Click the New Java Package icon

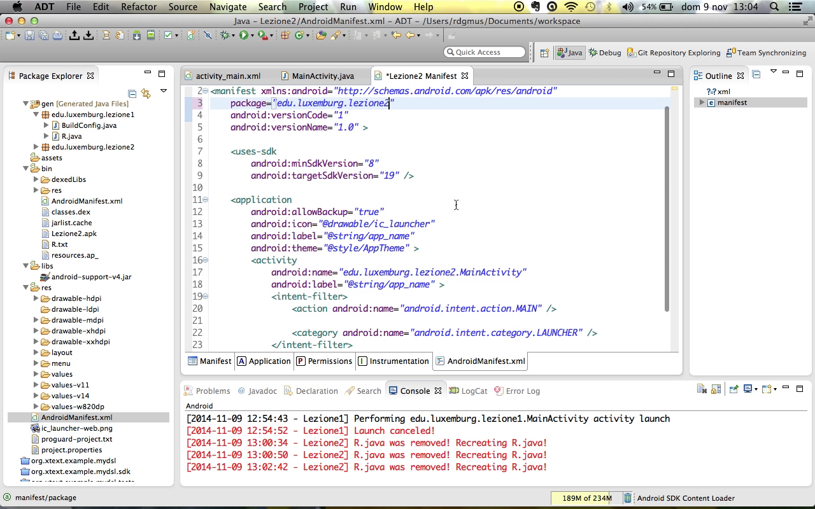(285, 35)
